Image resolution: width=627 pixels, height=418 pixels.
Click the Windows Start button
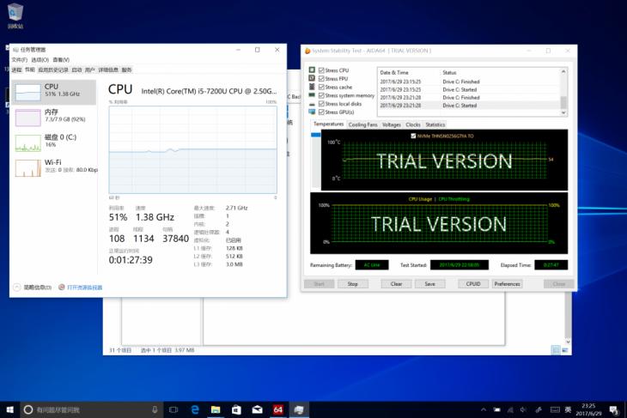[x=9, y=409]
